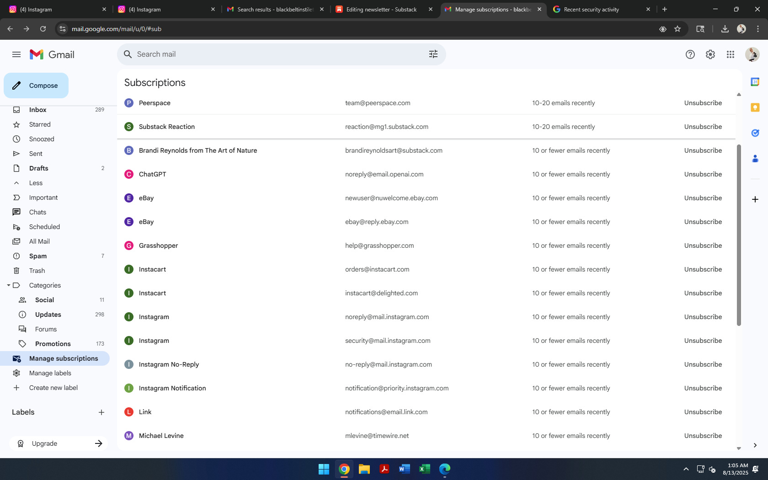Open Chrome three-dot menu
768x480 pixels.
coord(758,29)
